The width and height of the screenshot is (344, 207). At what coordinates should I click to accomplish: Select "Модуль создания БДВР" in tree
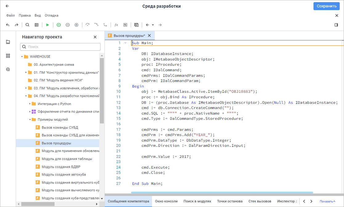coord(61,167)
